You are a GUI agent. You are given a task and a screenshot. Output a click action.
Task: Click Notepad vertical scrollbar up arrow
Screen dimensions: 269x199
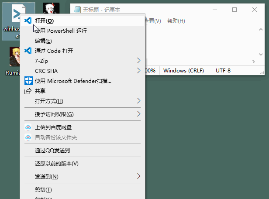pos(261,29)
